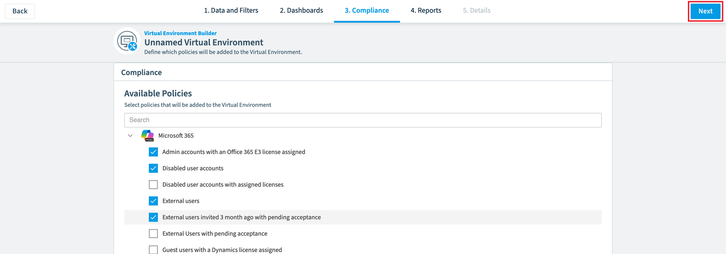726x254 pixels.
Task: Open the Reports step tab
Action: click(x=426, y=11)
